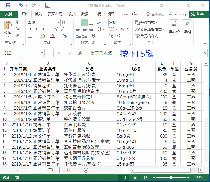Select top vertical alignment
The image size is (210, 182).
[x=78, y=21]
